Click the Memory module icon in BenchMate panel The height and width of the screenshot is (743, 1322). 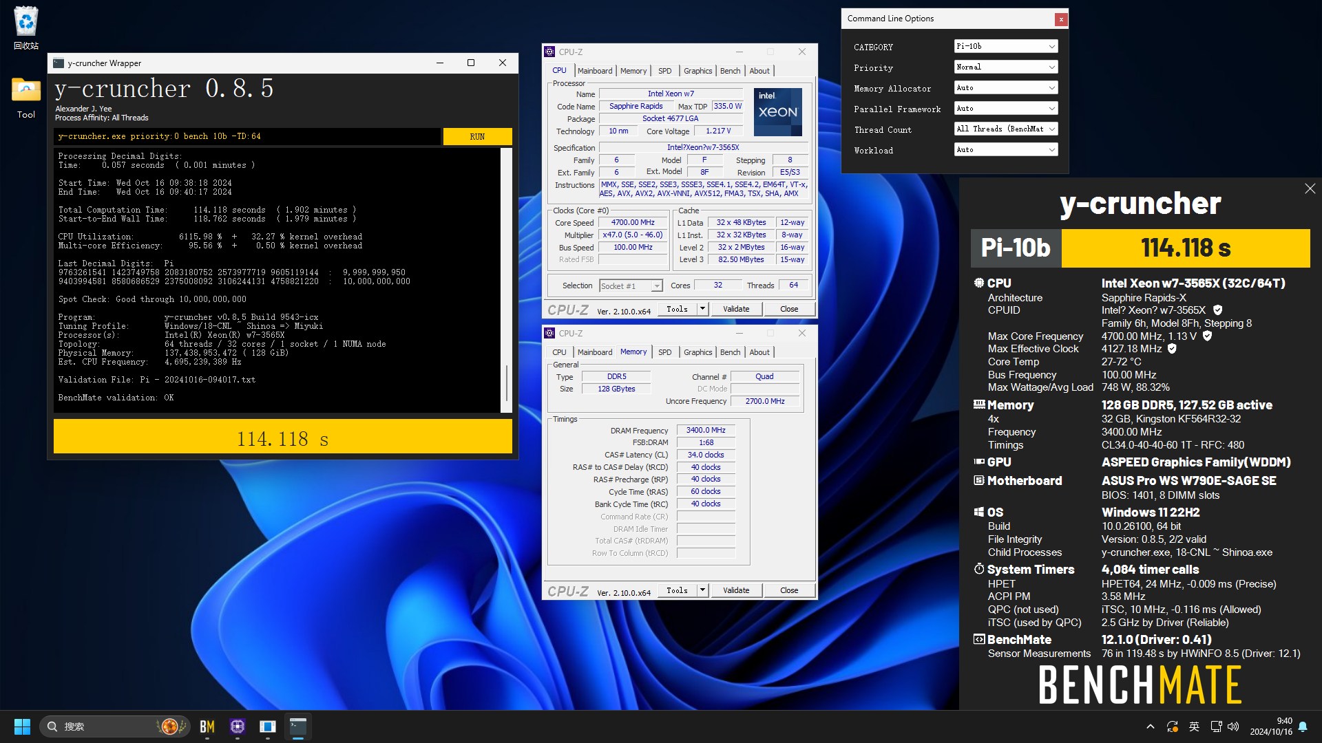coord(979,405)
